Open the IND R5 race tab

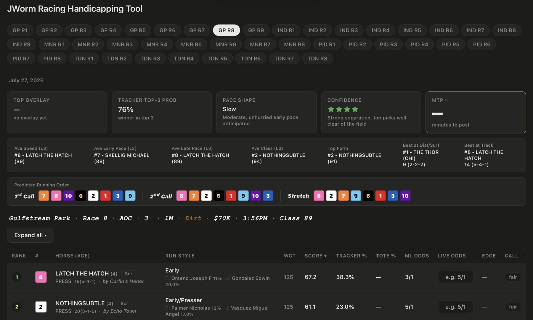[x=412, y=30]
